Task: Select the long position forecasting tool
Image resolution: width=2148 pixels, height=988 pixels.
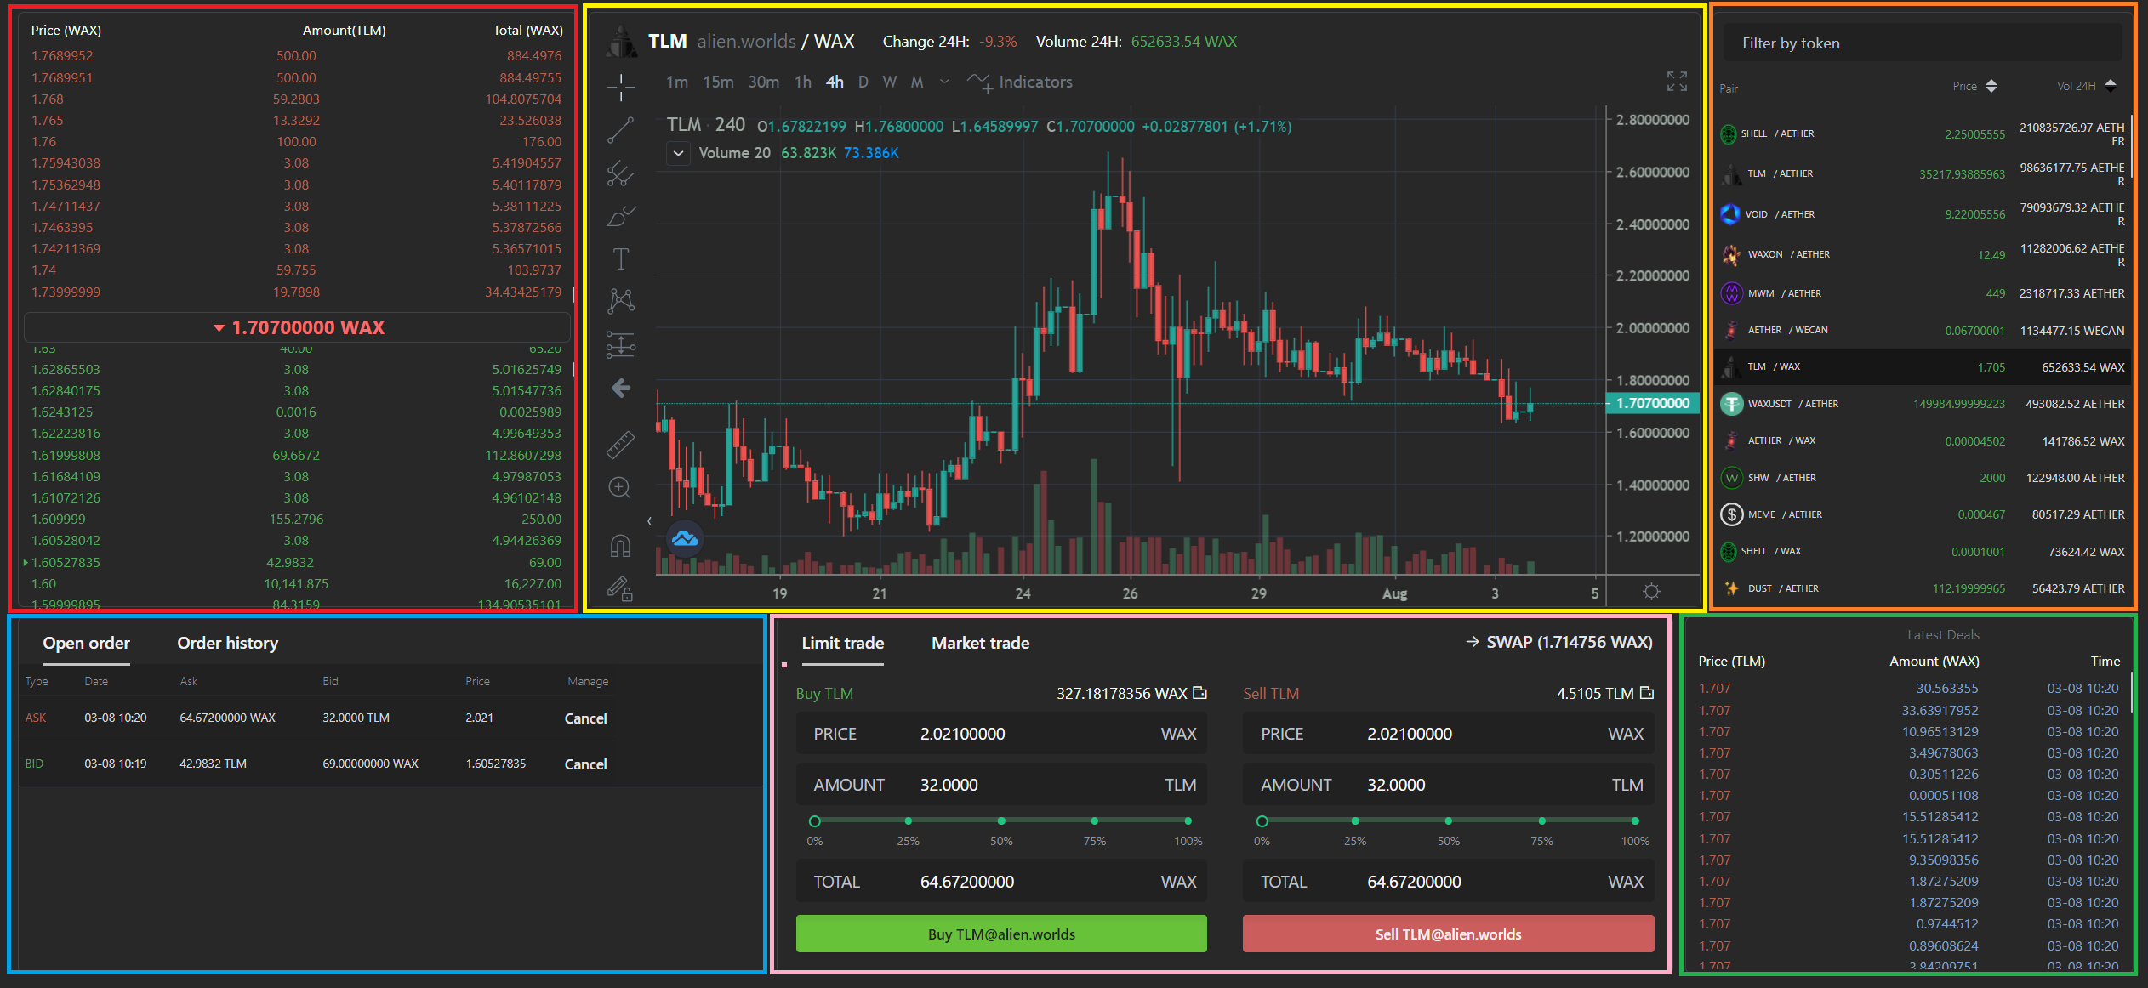Action: tap(621, 344)
